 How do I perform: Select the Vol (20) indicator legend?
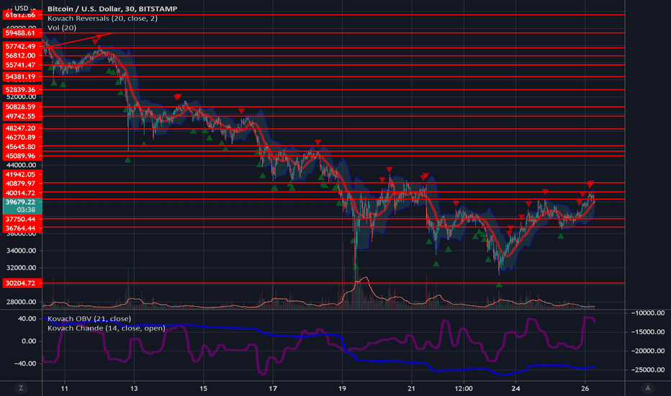(62, 28)
